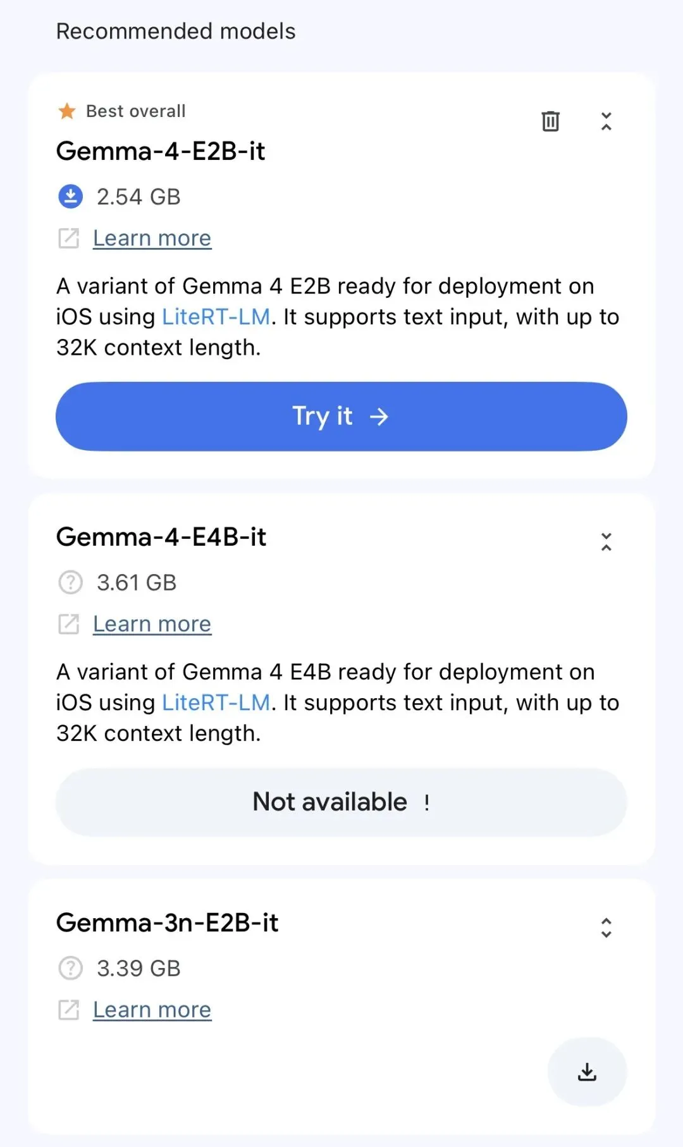Delete the Gemma-4-E2B-it model with trash icon
683x1147 pixels.
[550, 121]
